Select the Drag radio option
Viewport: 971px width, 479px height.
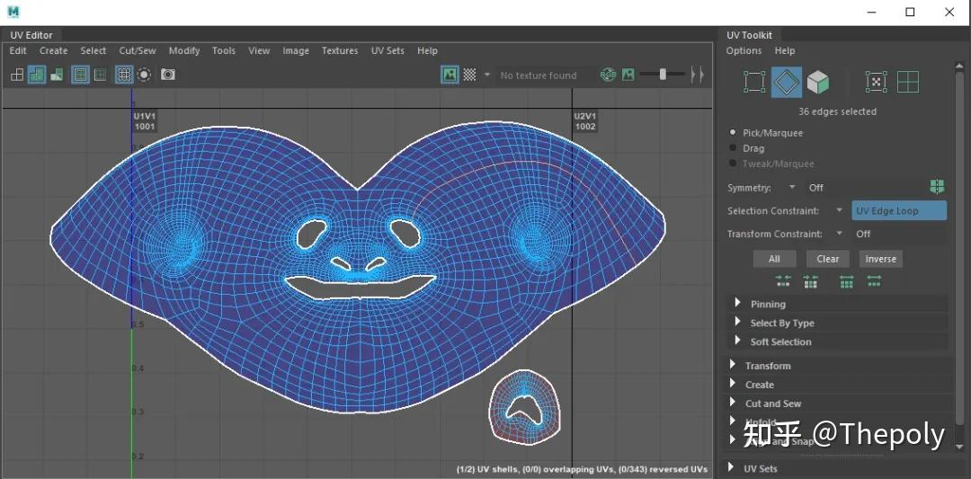click(747, 148)
